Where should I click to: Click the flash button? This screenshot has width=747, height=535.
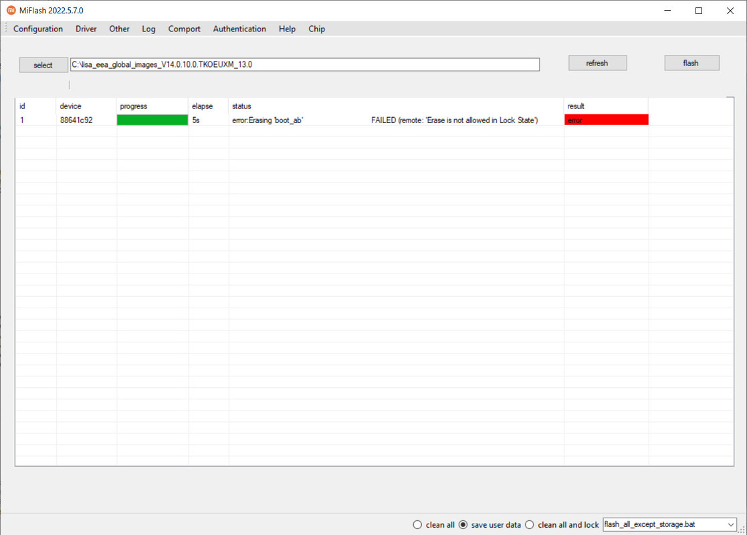(x=691, y=63)
